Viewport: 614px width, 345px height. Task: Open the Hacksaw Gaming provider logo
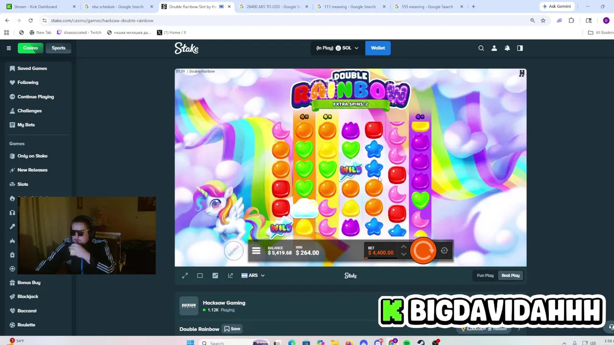[x=189, y=306]
